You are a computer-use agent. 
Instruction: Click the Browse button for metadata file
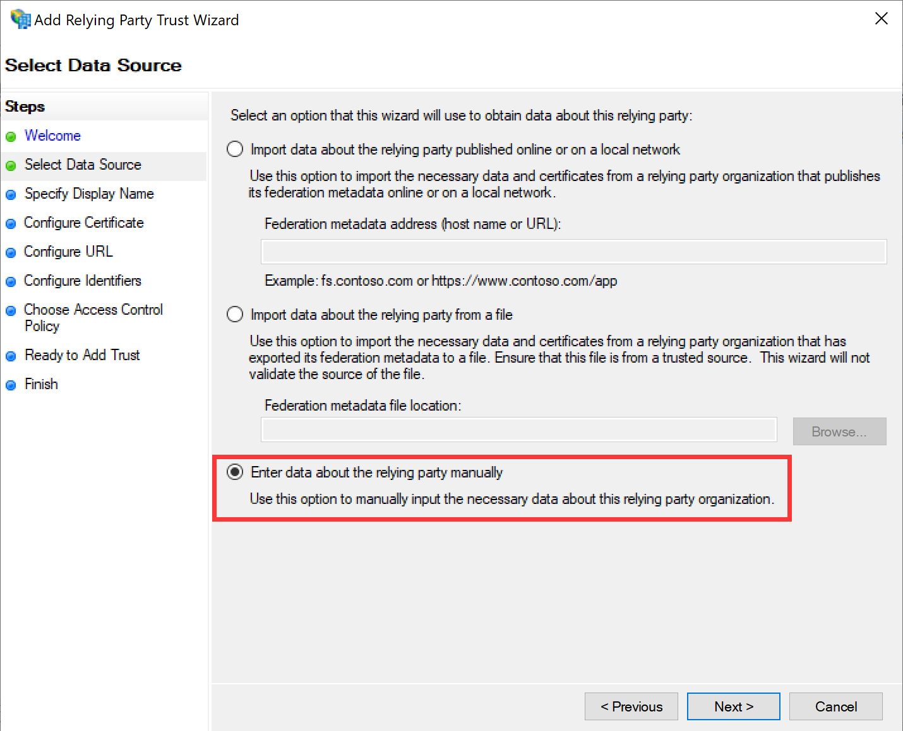click(x=839, y=432)
